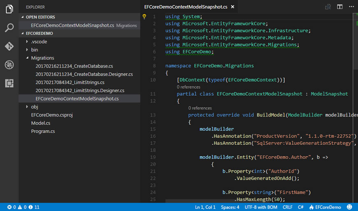The height and width of the screenshot is (211, 358).
Task: Expand the bin folder
Action: click(x=34, y=50)
